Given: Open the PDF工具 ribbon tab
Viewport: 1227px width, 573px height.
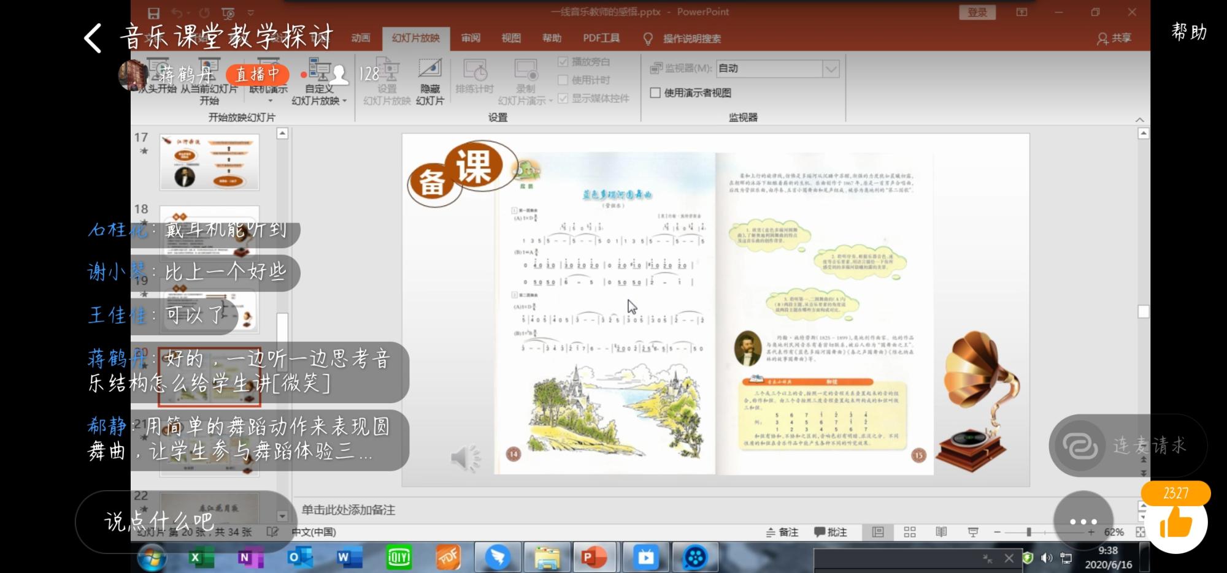Looking at the screenshot, I should coord(601,38).
